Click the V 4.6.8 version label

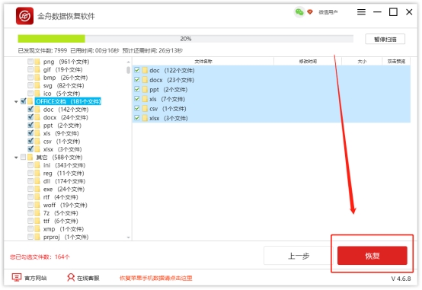click(401, 279)
